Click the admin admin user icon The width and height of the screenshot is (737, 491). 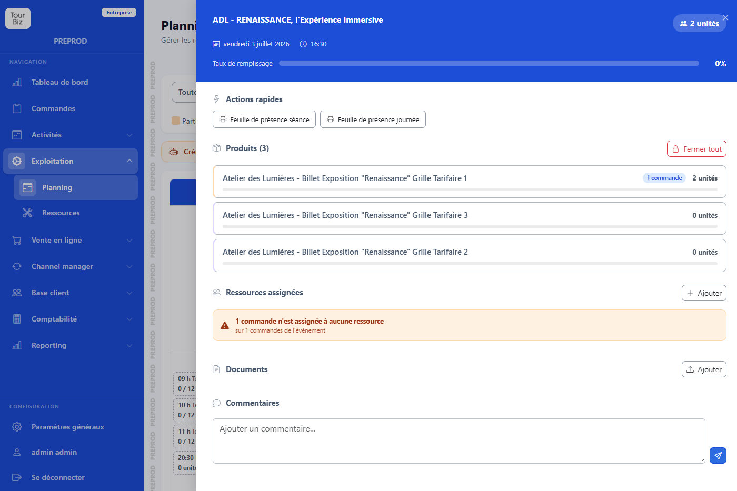(17, 452)
